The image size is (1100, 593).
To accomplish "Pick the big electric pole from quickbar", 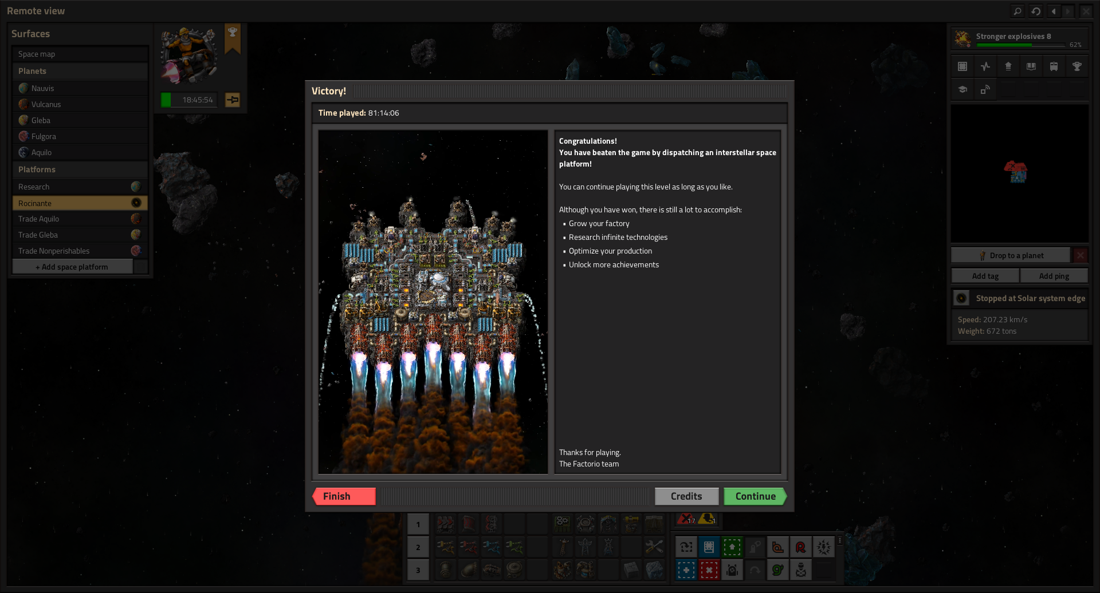I will click(585, 547).
